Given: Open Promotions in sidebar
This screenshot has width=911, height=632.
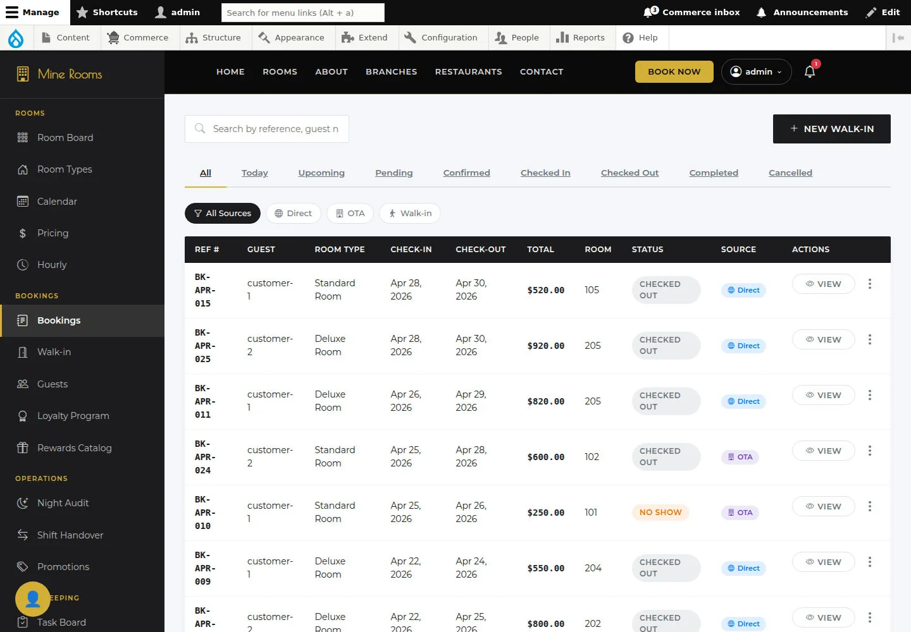Looking at the screenshot, I should pyautogui.click(x=82, y=567).
